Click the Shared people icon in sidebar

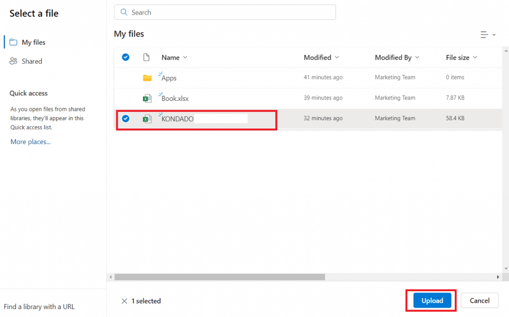pyautogui.click(x=14, y=61)
